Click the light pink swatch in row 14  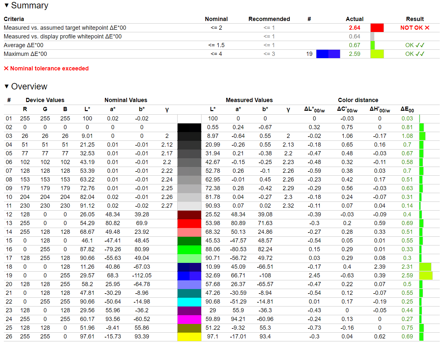point(189,232)
